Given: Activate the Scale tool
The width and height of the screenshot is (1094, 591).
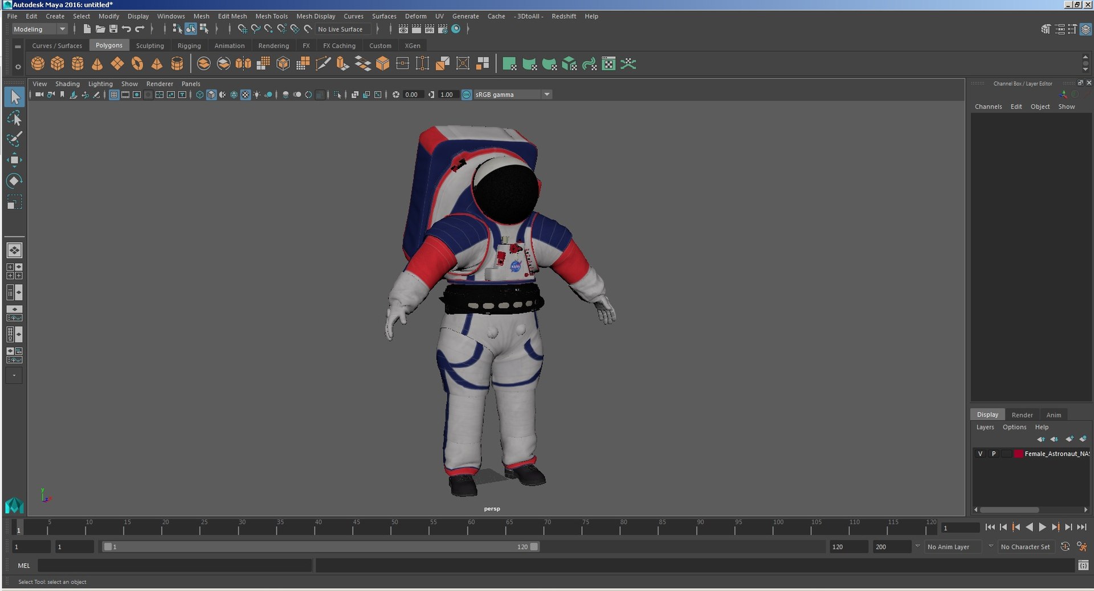Looking at the screenshot, I should tap(14, 202).
